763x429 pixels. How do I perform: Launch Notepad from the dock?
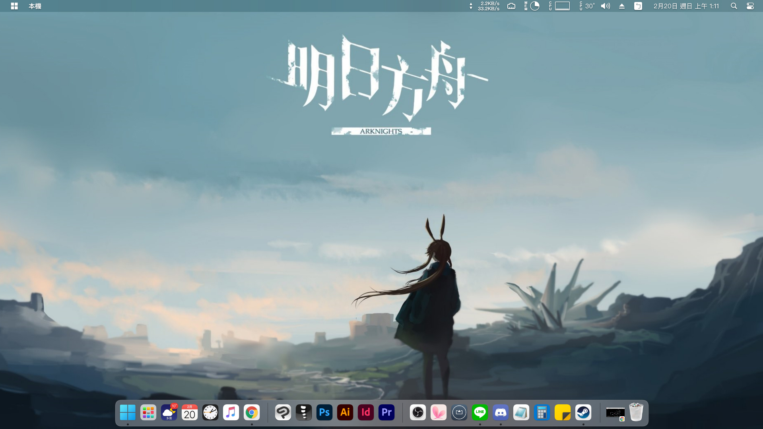(521, 413)
